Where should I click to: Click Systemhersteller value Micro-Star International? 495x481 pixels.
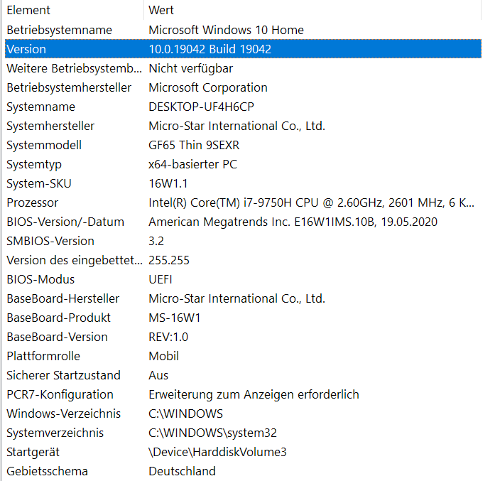tap(236, 126)
